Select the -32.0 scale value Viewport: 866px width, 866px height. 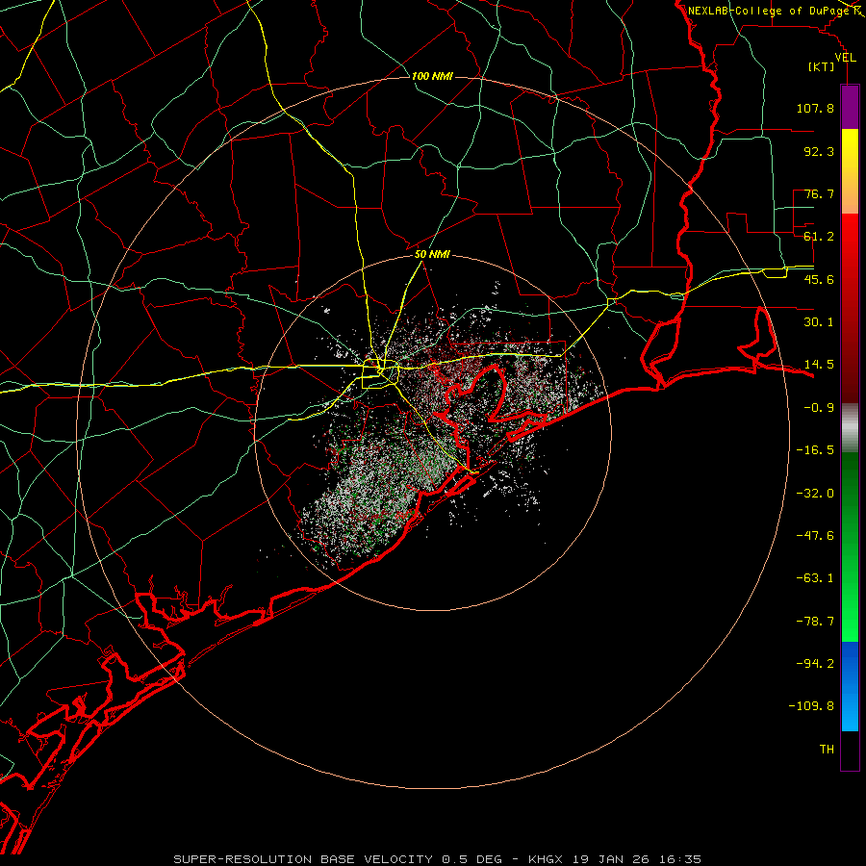pyautogui.click(x=815, y=494)
